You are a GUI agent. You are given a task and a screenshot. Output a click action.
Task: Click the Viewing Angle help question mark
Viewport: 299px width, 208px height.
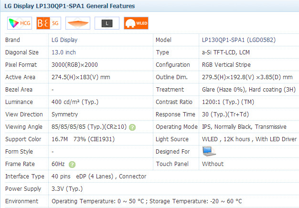[x=132, y=127]
